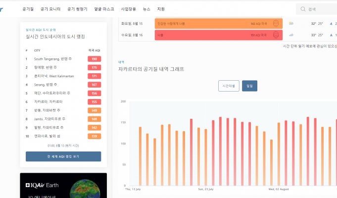This screenshot has height=198, width=337.
Task: Click 전 세계 AQI 랭킹 보기 button
Action: 63,156
